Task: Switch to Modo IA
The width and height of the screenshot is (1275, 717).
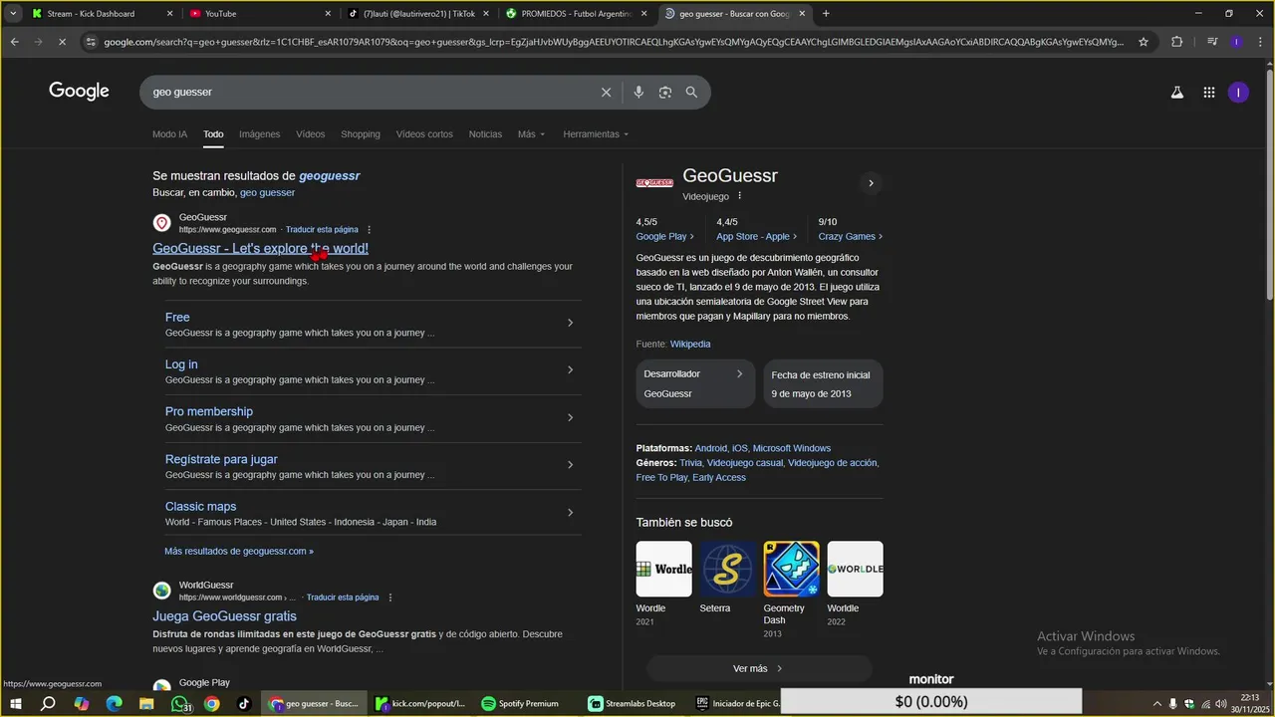Action: pos(169,134)
